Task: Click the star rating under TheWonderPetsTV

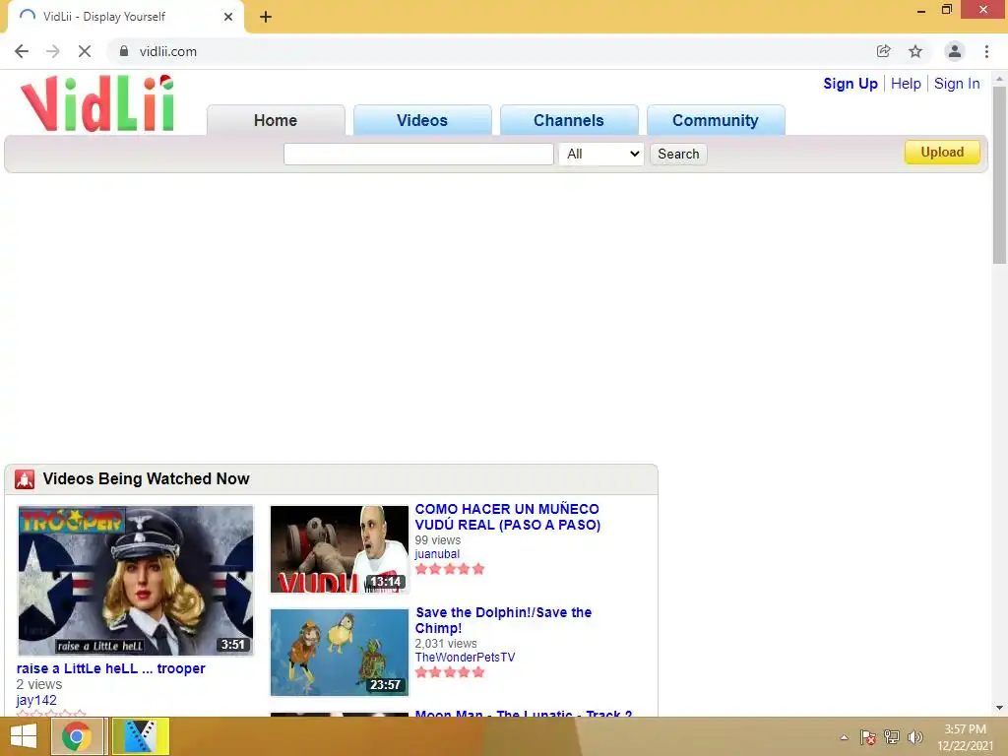Action: 450,672
